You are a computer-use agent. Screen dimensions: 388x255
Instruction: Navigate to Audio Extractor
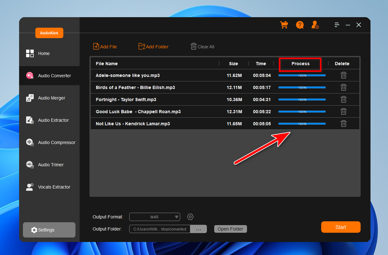tap(49, 120)
